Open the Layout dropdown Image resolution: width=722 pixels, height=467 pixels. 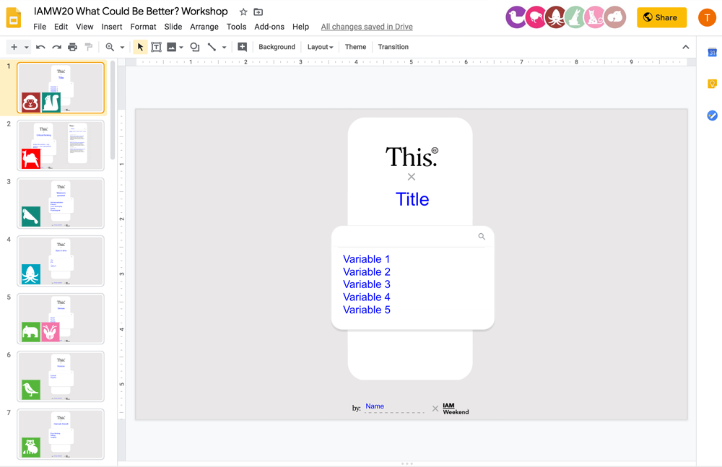[x=320, y=47]
